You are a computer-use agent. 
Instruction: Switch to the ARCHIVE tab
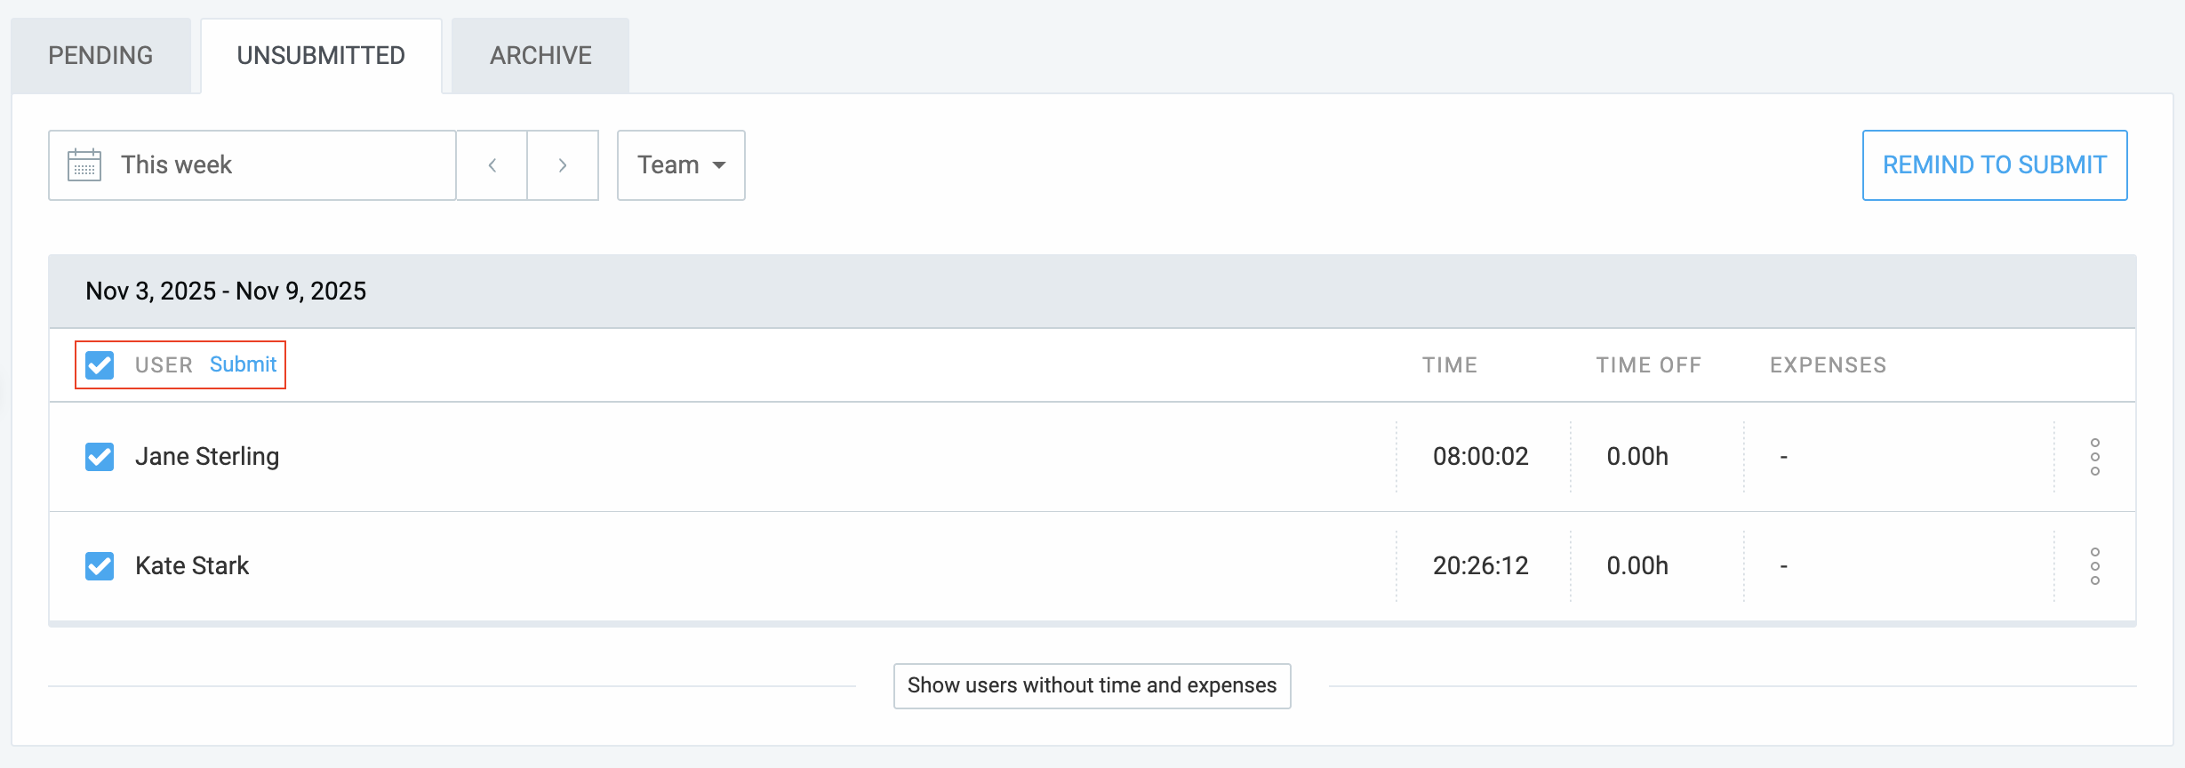pos(540,55)
